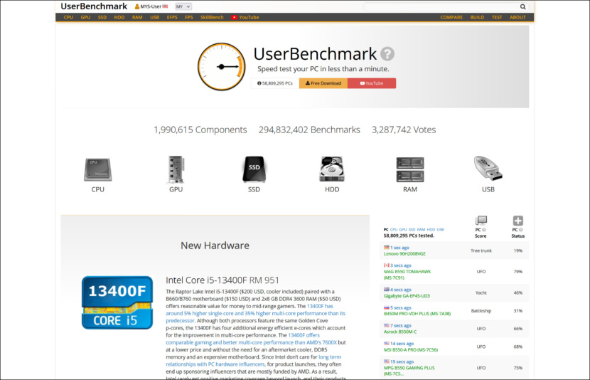
Task: Click the 13400F Core i5 badge
Action: (117, 303)
